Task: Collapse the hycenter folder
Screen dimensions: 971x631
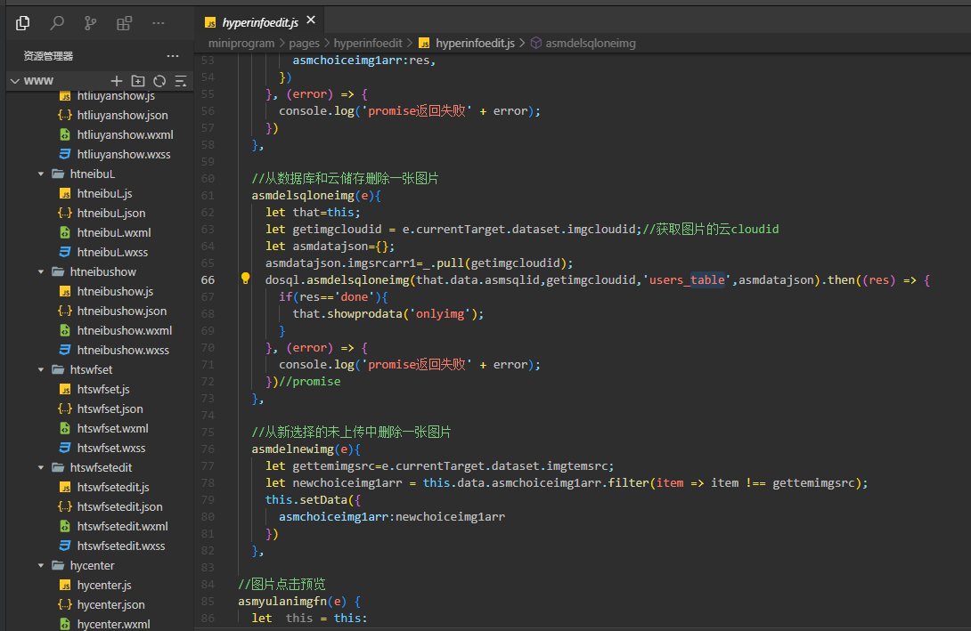Action: point(41,565)
